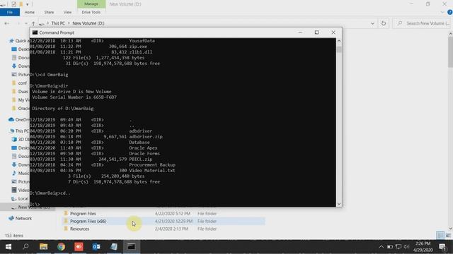Image resolution: width=453 pixels, height=254 pixels.
Task: Click the "153 items" status text
Action: pyautogui.click(x=14, y=236)
